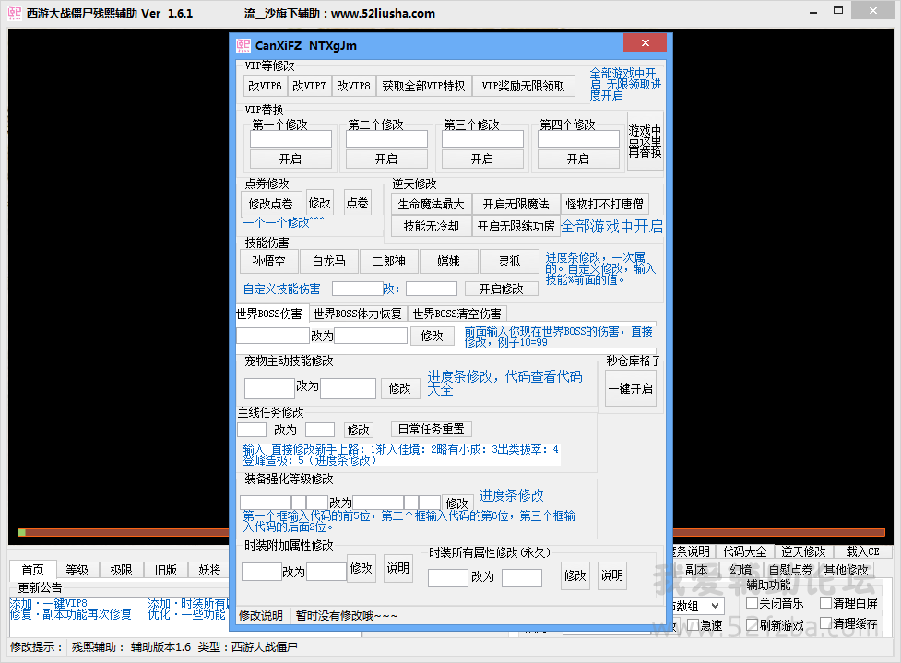This screenshot has height=663, width=901.
Task: Click VIP奖励无限领取 button
Action: tap(524, 86)
